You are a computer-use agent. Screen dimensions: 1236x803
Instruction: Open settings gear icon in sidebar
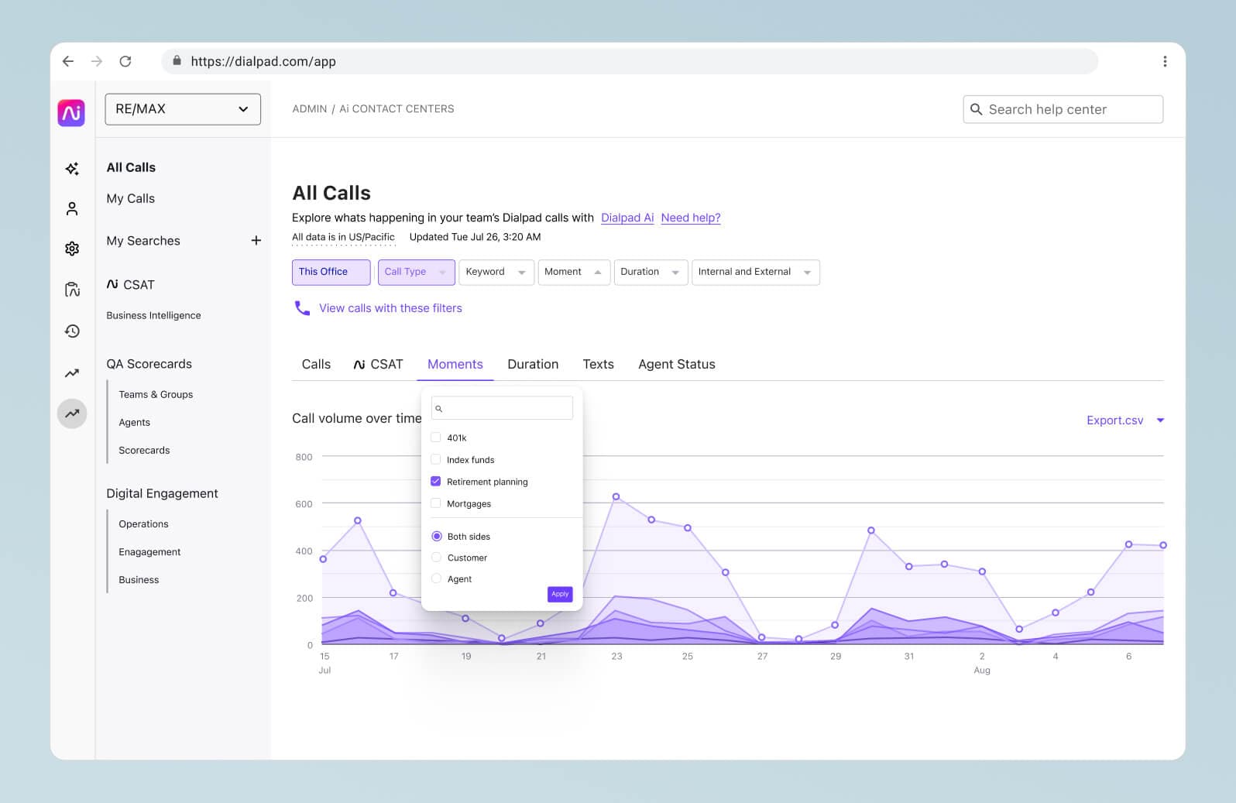pyautogui.click(x=72, y=249)
